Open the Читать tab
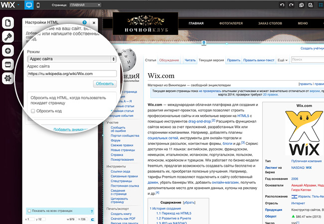The height and width of the screenshot is (224, 324). [190, 60]
